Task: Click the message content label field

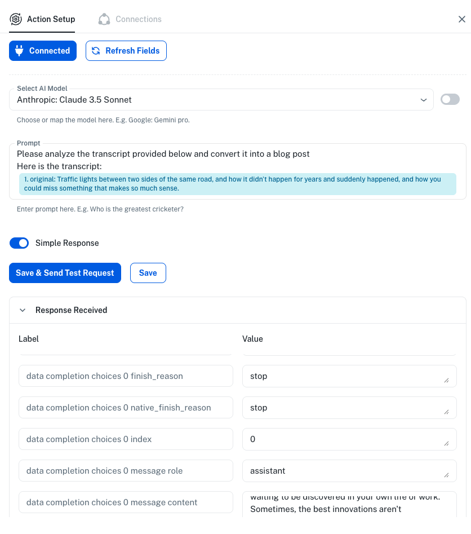Action: [126, 502]
